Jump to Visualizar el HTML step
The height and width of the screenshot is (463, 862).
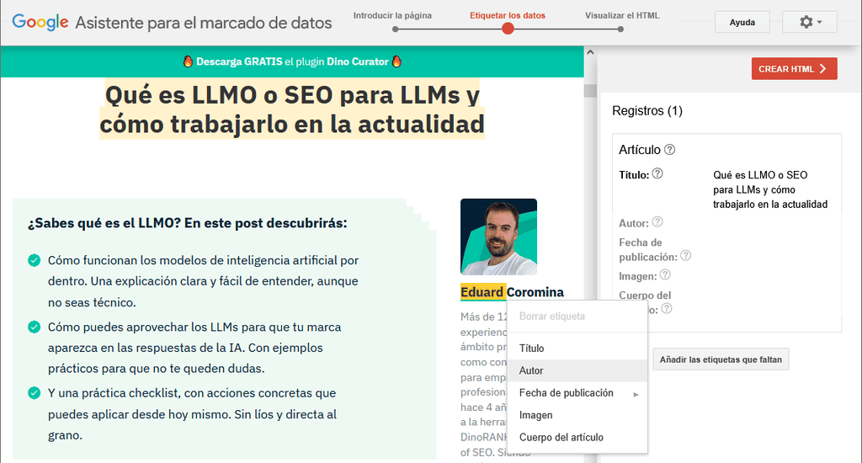click(x=622, y=16)
